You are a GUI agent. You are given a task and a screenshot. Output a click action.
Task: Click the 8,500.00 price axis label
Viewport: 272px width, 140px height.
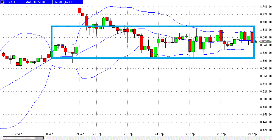266,99
